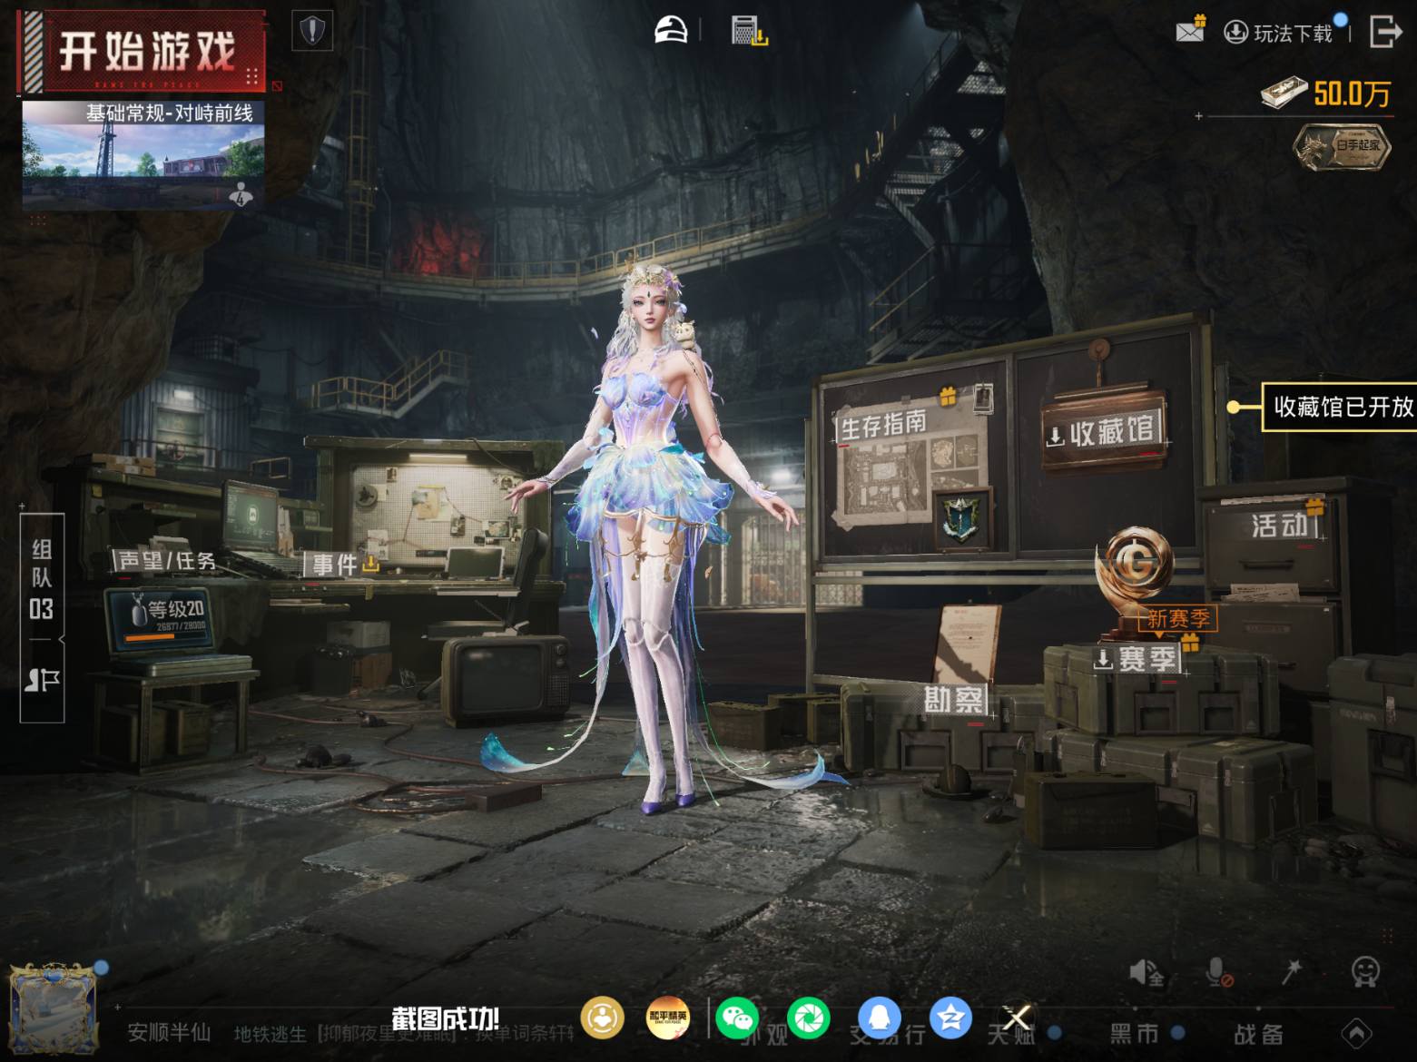Click the exit icon at top right

(1384, 31)
